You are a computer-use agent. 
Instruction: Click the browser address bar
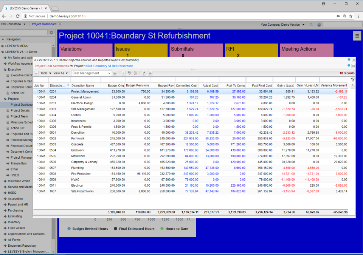pos(113,16)
